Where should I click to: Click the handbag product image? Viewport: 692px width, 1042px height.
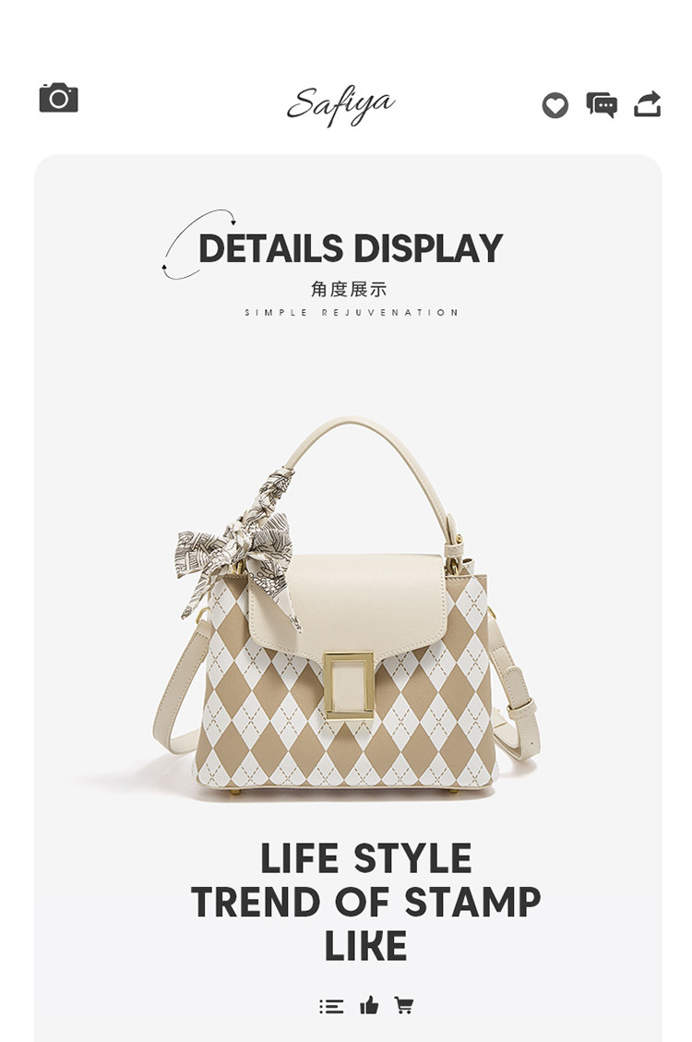click(347, 606)
